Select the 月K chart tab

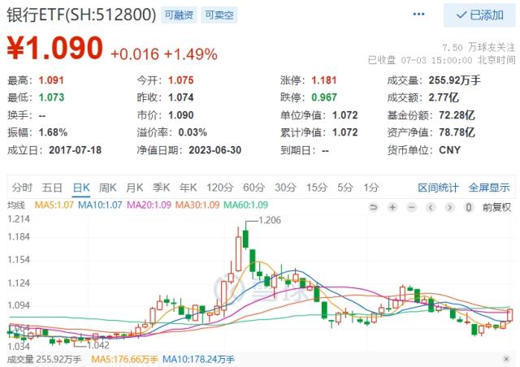(134, 188)
